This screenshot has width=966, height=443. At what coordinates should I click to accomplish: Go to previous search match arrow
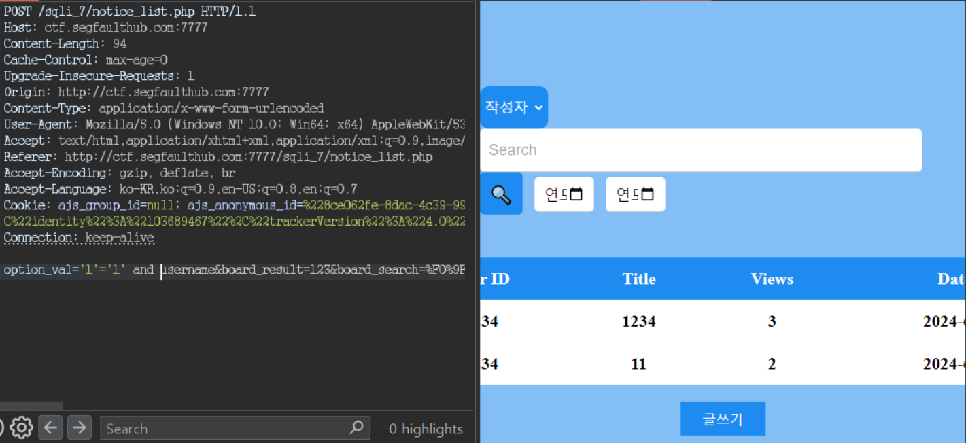click(50, 428)
